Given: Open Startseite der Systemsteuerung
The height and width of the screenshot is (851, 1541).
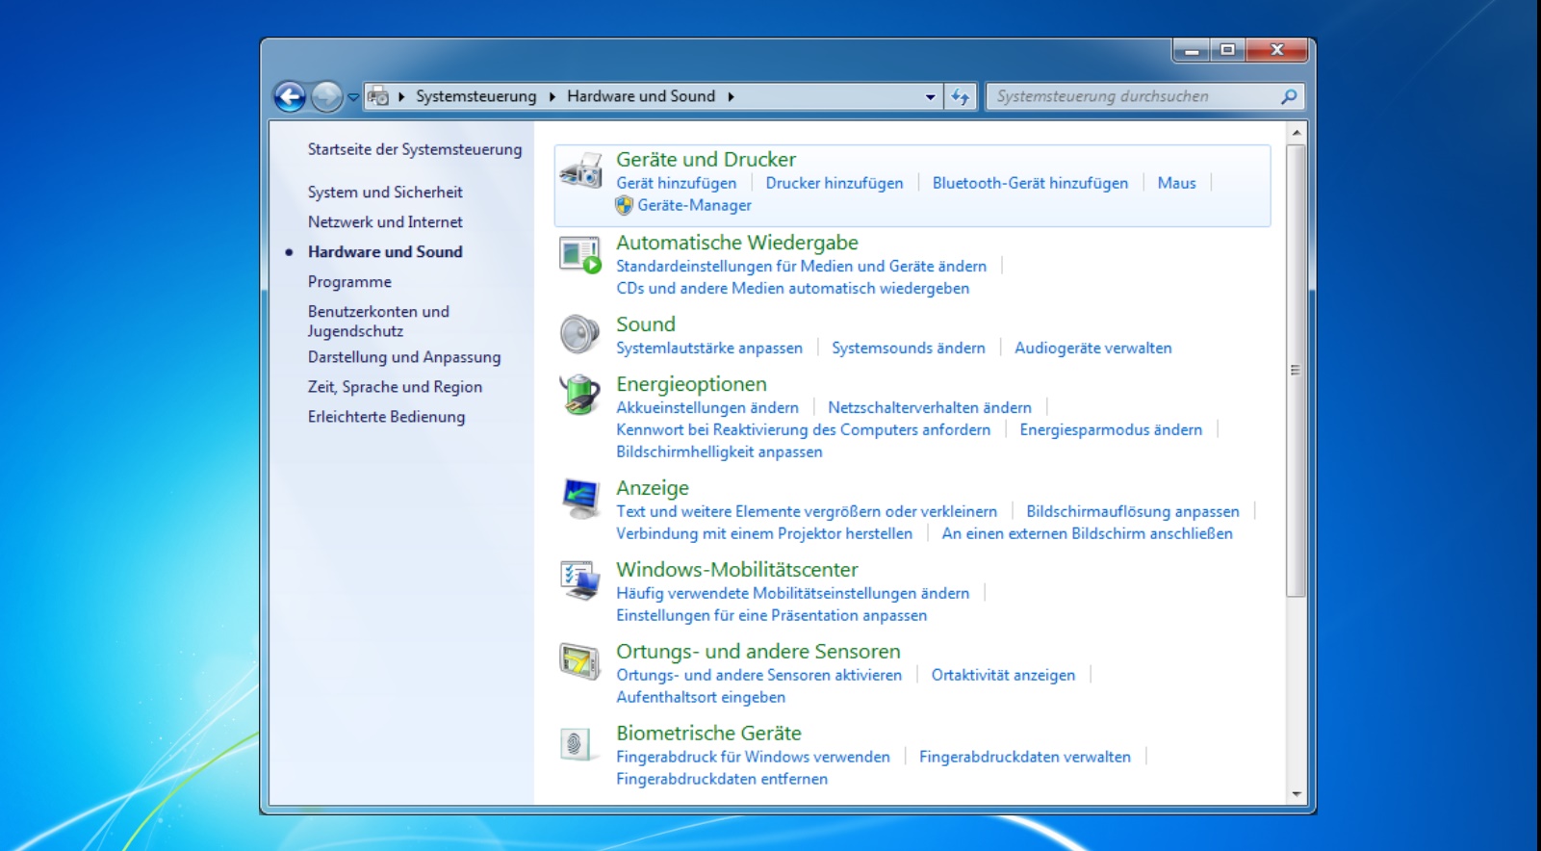Looking at the screenshot, I should coord(415,149).
